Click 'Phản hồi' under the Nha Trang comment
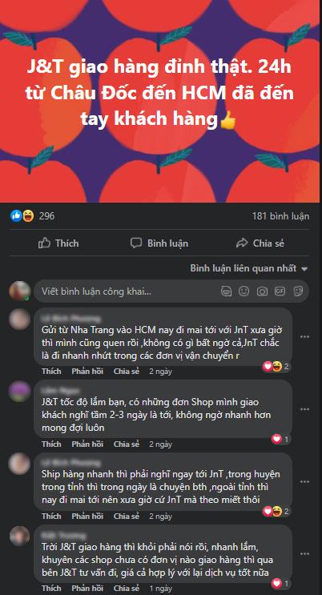 87,372
